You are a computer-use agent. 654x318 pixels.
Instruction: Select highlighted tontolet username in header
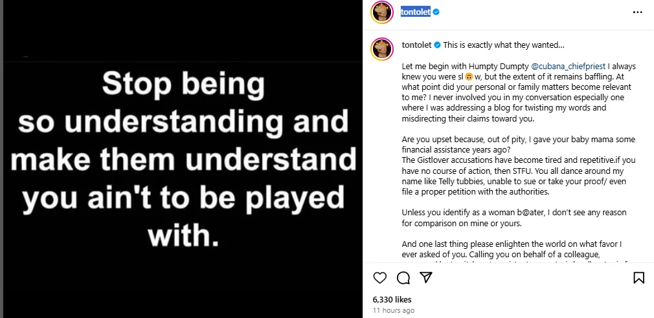click(x=416, y=12)
